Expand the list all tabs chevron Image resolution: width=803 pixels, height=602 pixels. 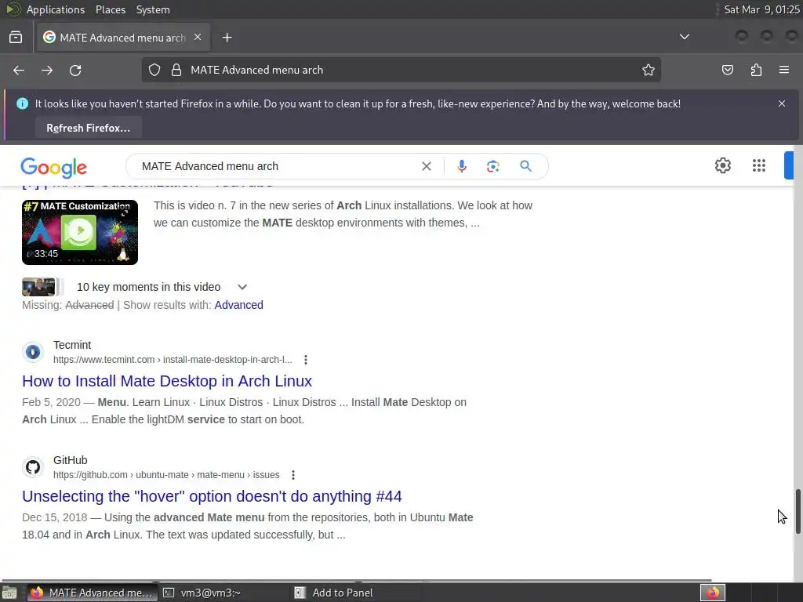(x=684, y=37)
